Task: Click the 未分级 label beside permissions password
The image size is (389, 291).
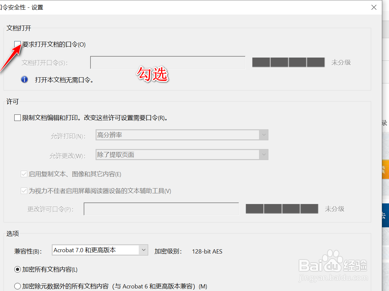Action: point(334,209)
